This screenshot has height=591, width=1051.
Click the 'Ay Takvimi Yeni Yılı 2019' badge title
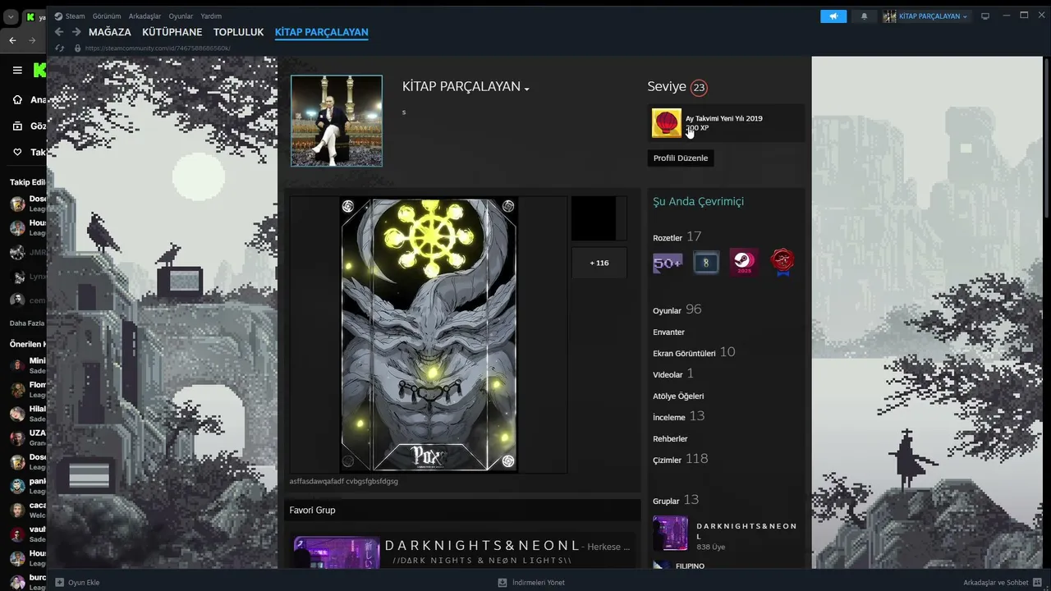click(x=724, y=118)
